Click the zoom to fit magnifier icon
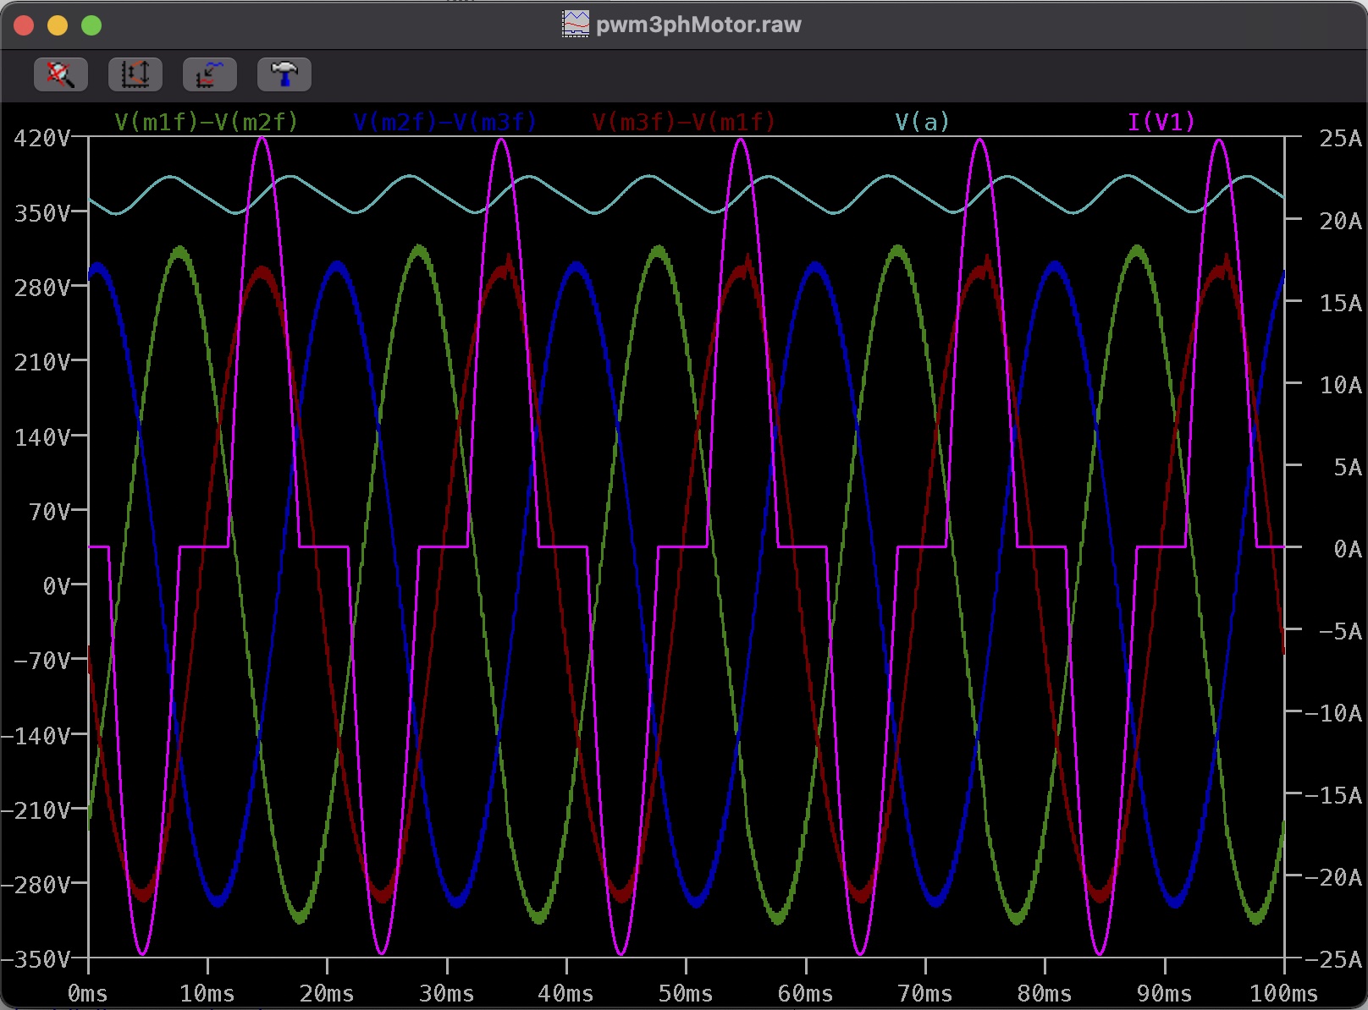The height and width of the screenshot is (1010, 1368). pos(60,74)
